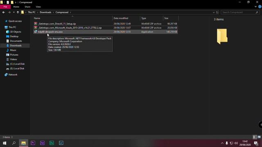Open the View ribbon tab

point(38,7)
